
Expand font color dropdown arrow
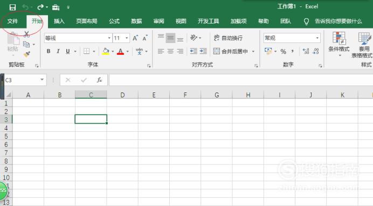pos(128,51)
